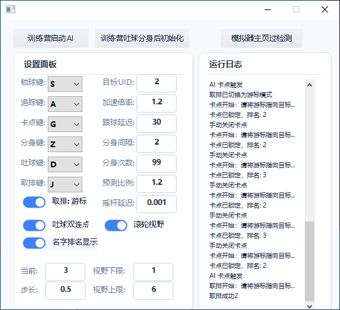Click the 训练营吐球分身后初始化 button
Screen dimensions: 340x310
(142, 38)
